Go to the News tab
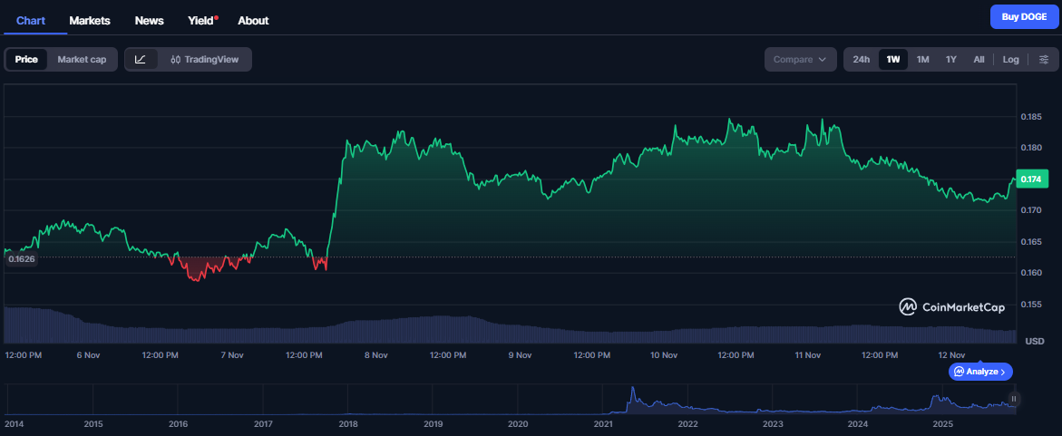1062x436 pixels. [150, 20]
